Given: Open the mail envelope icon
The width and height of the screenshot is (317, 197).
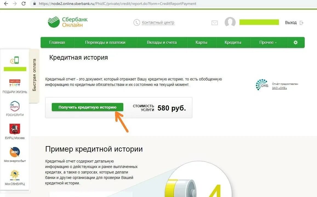Looking at the screenshot, I should (215, 23).
